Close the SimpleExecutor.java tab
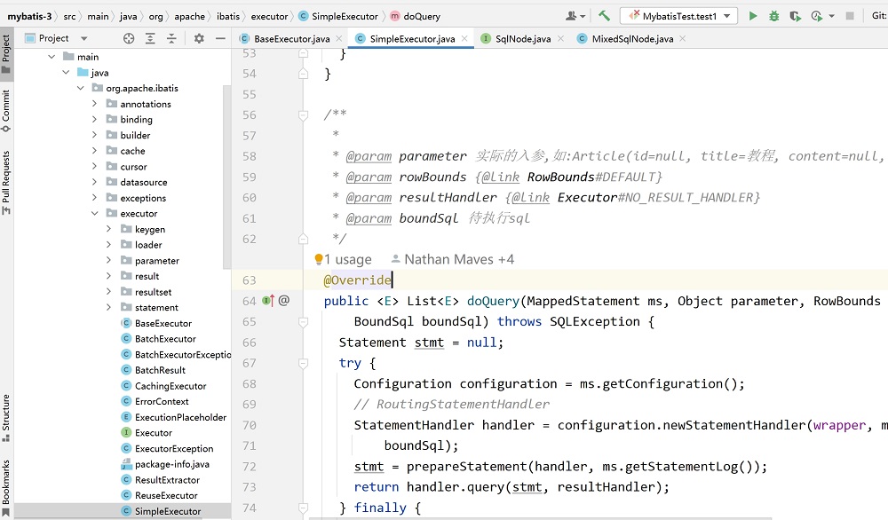 [464, 38]
